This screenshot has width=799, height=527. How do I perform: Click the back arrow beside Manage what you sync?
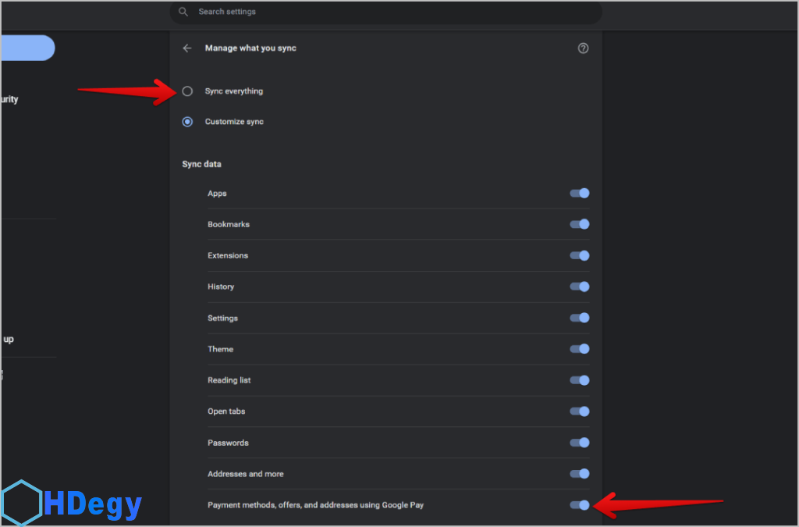pos(186,48)
